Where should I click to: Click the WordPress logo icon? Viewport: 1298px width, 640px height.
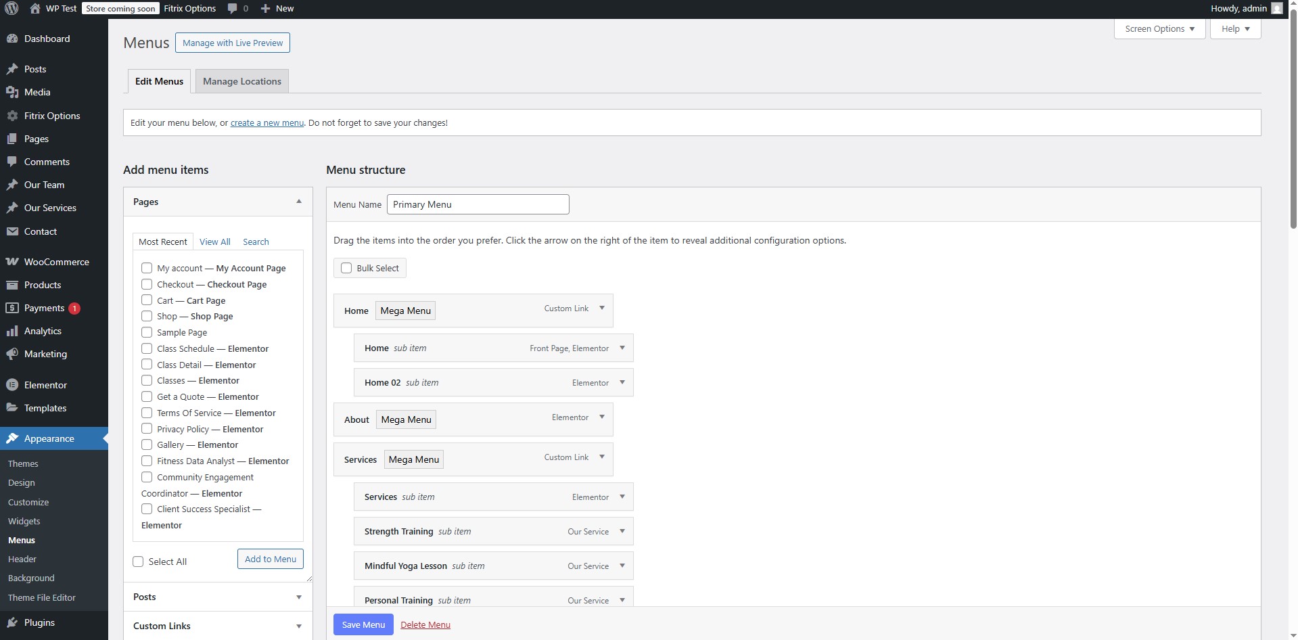pyautogui.click(x=11, y=9)
